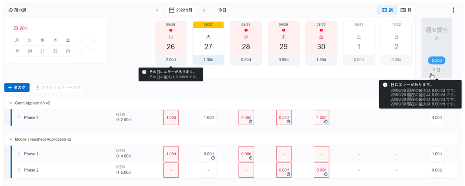465x186 pixels.
Task: Go to next week with right chevron
Action: click(204, 10)
